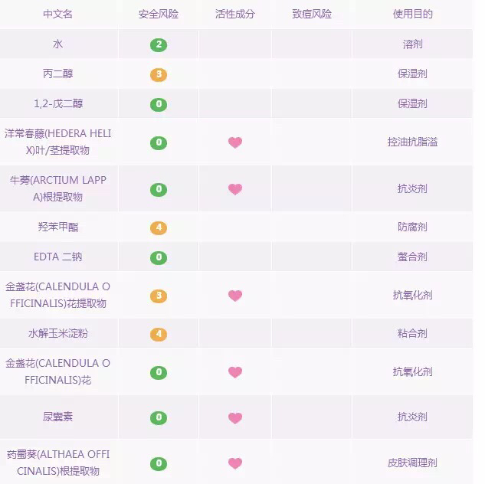Click the orange 4 badge for 羟苯甲酯

coord(159,228)
